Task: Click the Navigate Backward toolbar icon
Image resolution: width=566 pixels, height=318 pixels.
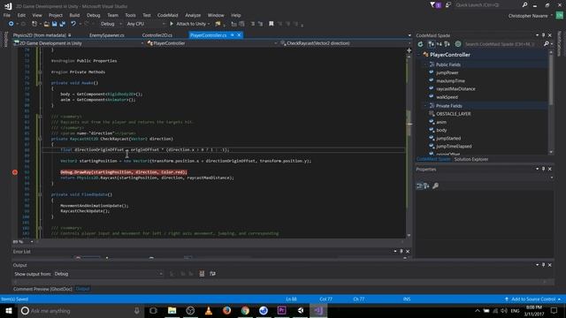Action: pyautogui.click(x=11, y=24)
